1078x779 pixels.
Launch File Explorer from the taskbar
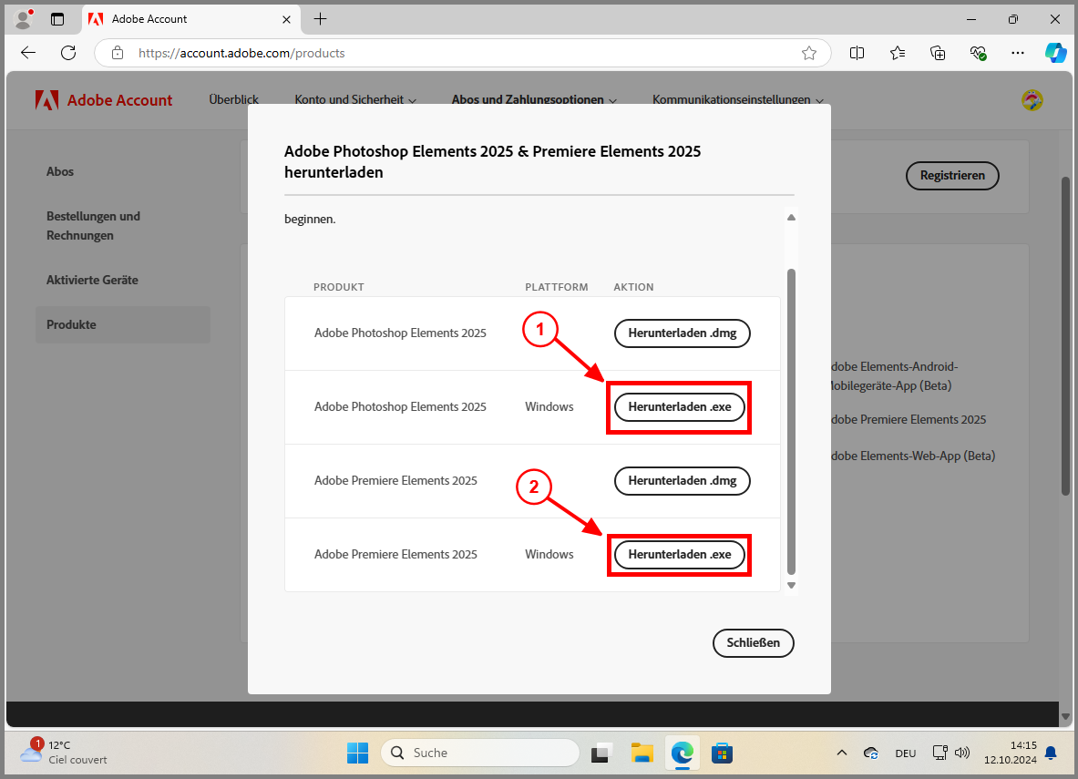(x=642, y=753)
